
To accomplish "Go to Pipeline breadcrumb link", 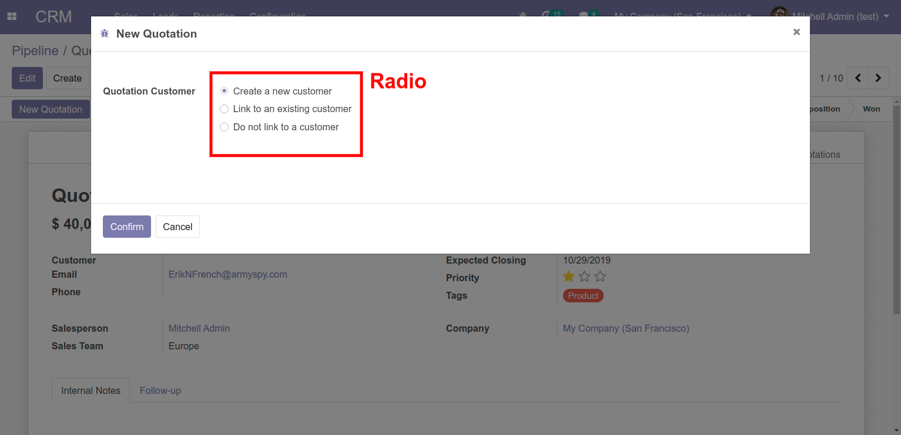I will 35,51.
